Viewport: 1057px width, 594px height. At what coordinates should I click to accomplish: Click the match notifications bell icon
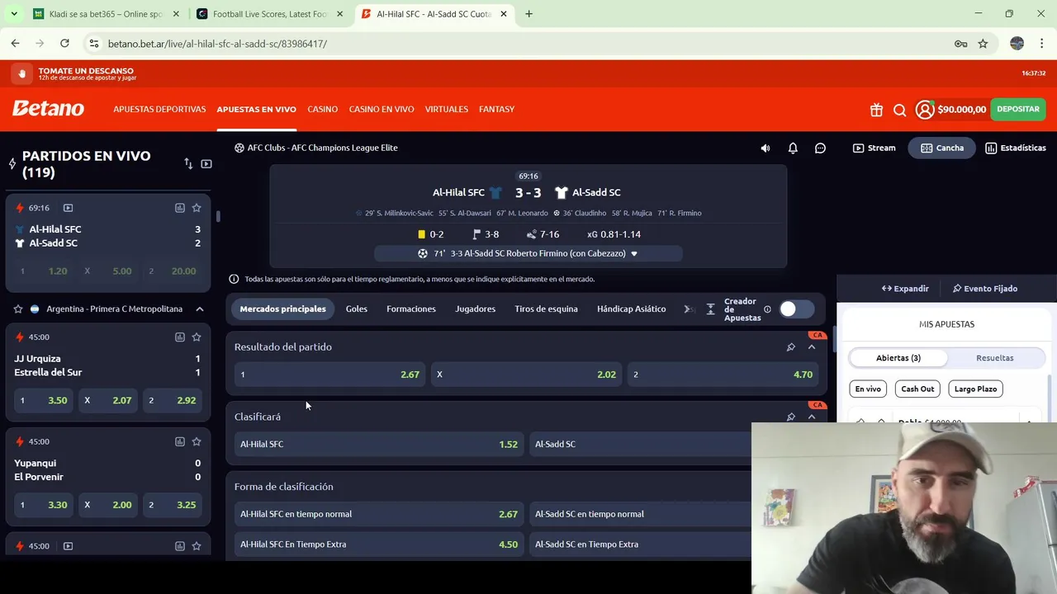coord(793,148)
